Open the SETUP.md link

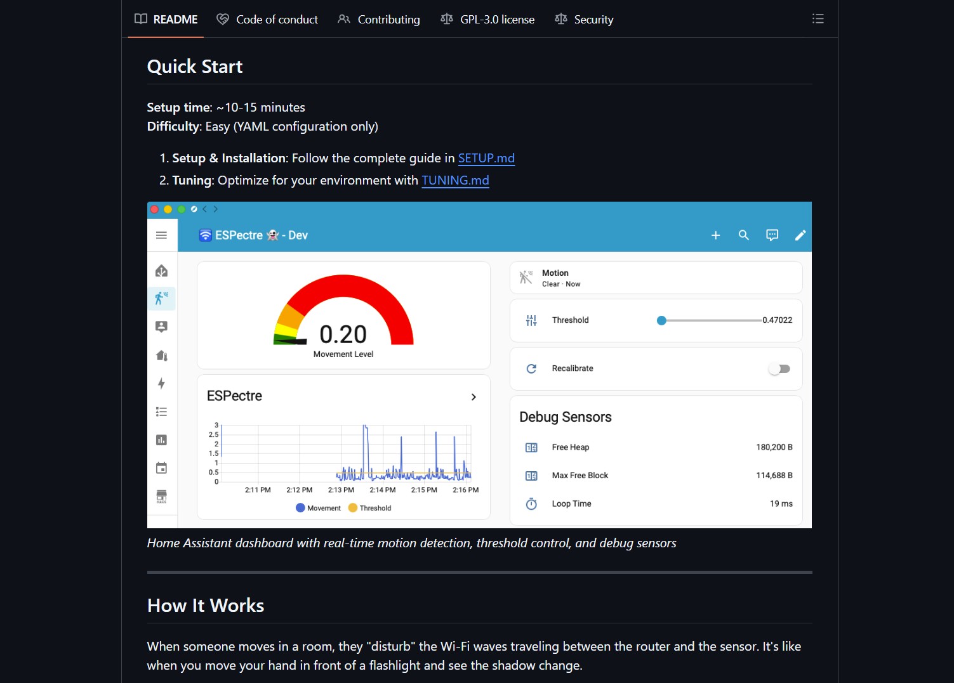click(486, 158)
